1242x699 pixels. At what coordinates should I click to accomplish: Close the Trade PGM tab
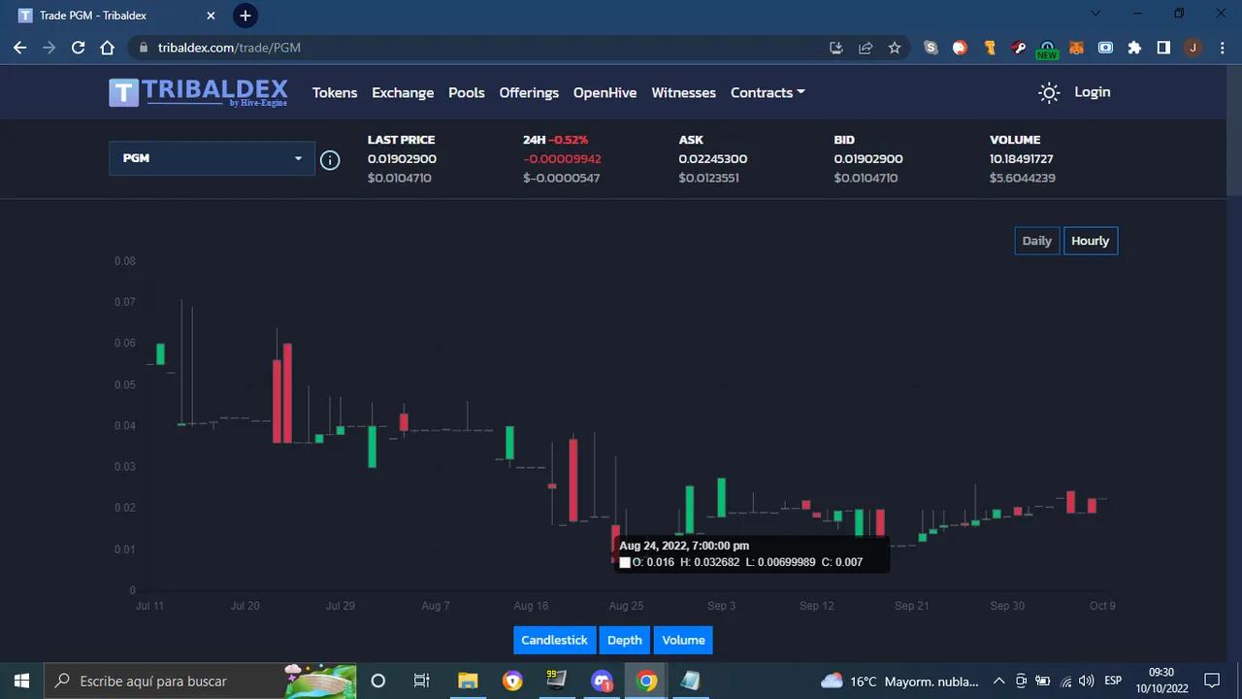(211, 16)
